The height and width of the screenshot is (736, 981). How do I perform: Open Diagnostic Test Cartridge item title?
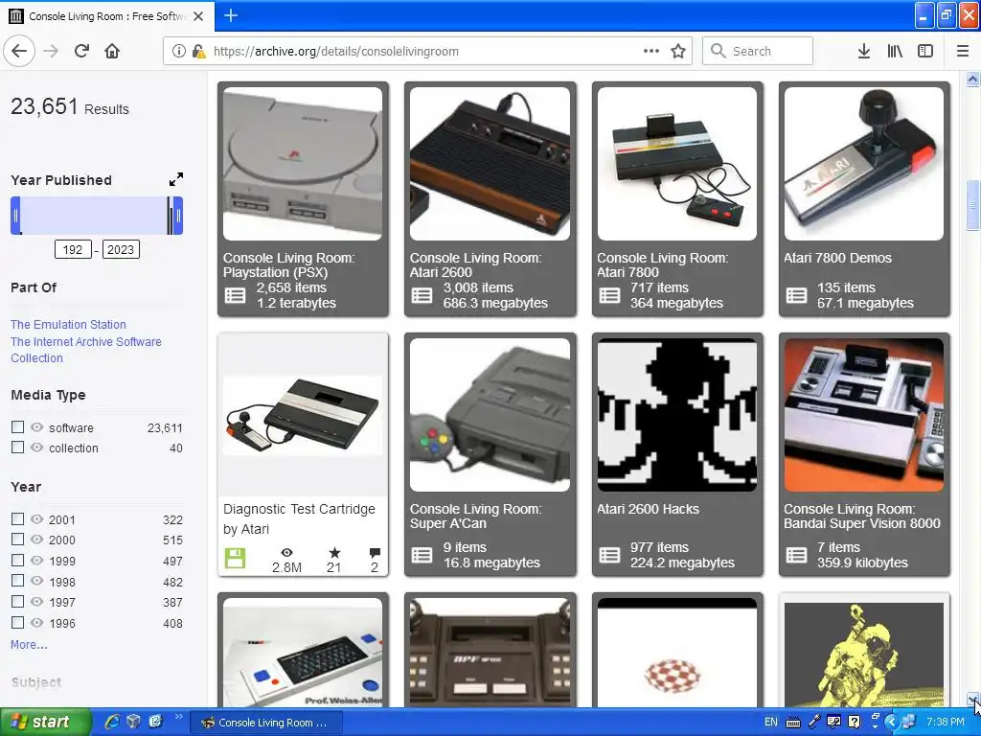coord(299,518)
